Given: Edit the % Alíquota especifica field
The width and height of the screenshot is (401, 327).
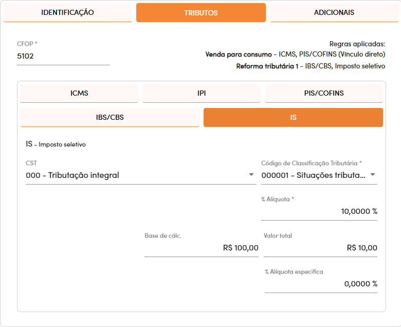Looking at the screenshot, I should (x=321, y=284).
